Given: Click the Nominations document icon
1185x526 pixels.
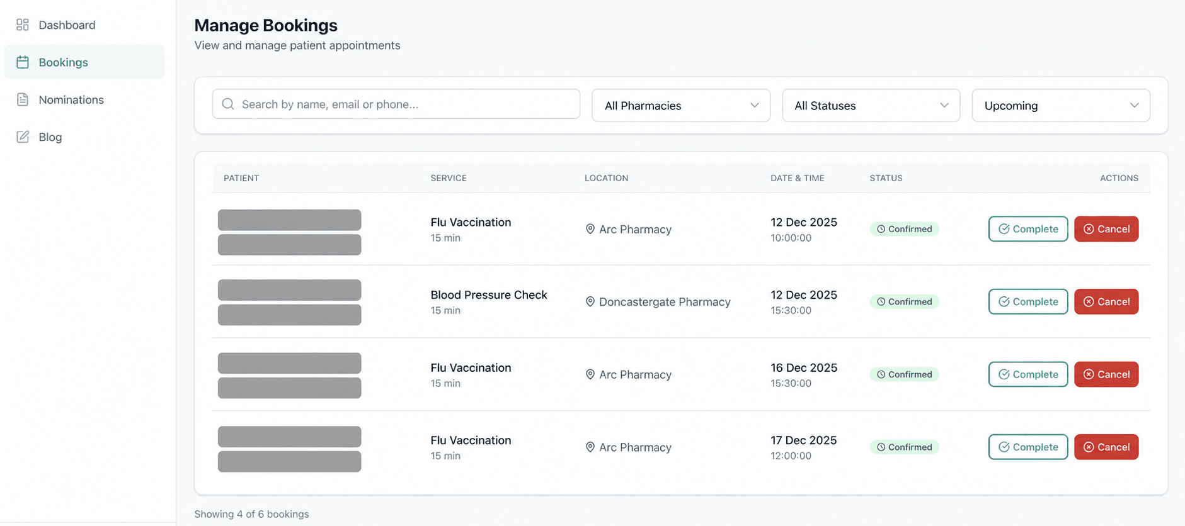Looking at the screenshot, I should coord(23,99).
